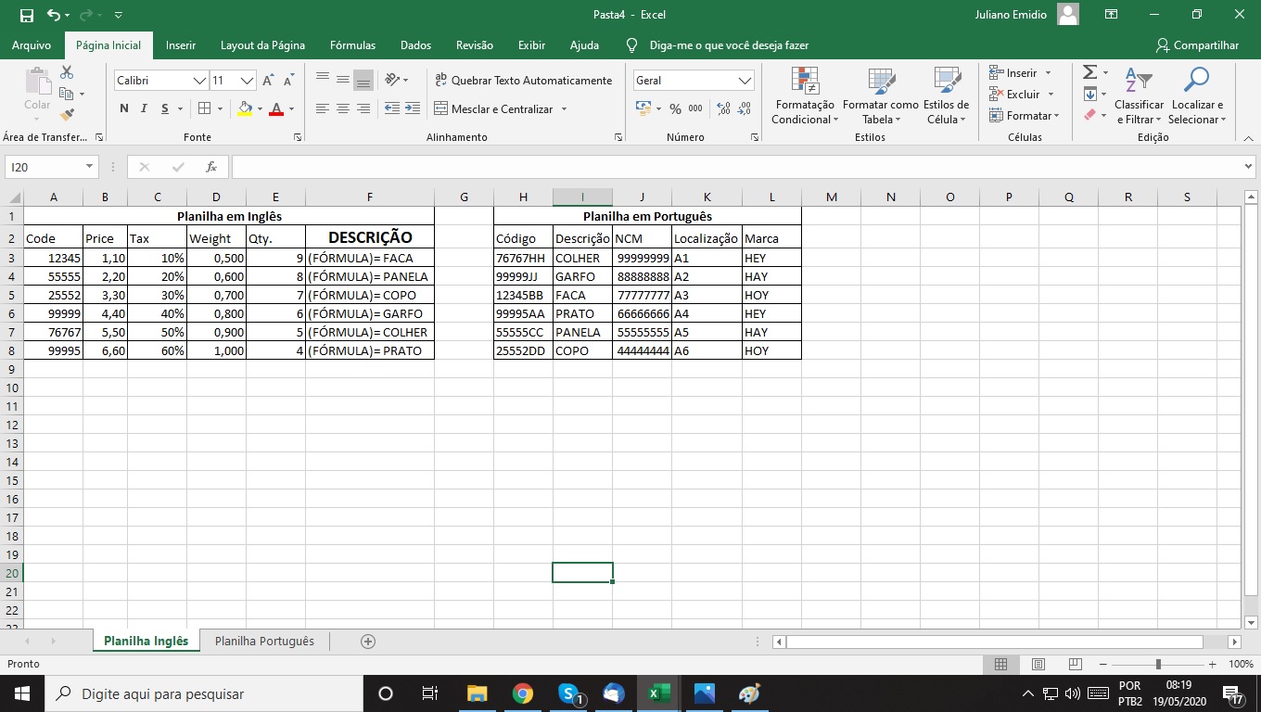Open Formatação Condicional menu
The width and height of the screenshot is (1261, 712).
tap(804, 95)
